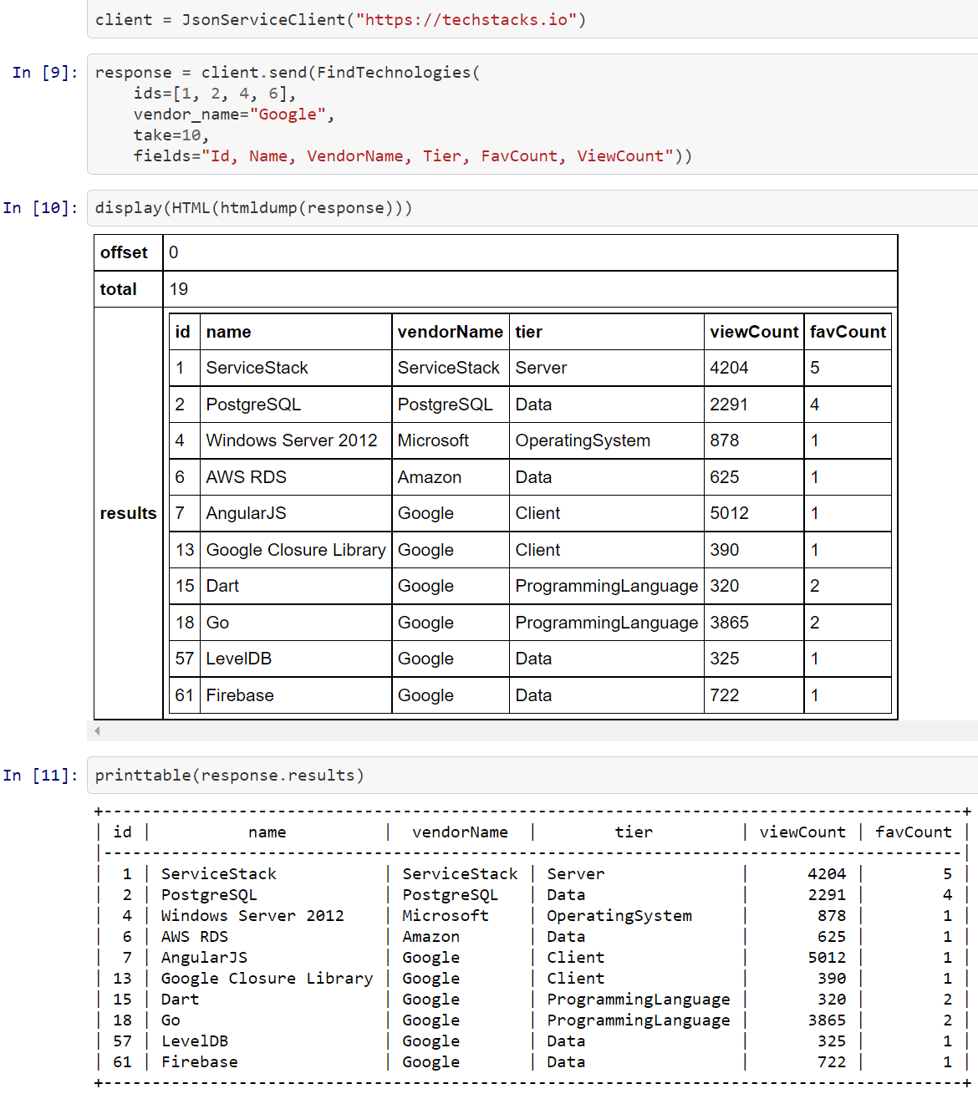Click "Amazon" in the HTML table
978x1094 pixels.
click(430, 477)
